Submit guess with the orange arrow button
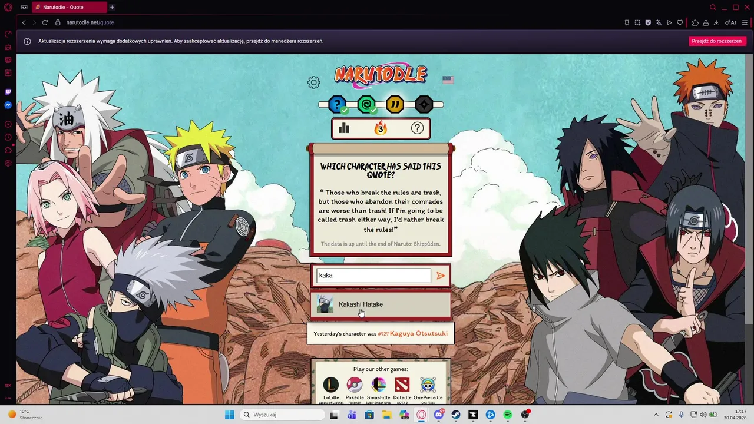754x424 pixels. click(441, 276)
